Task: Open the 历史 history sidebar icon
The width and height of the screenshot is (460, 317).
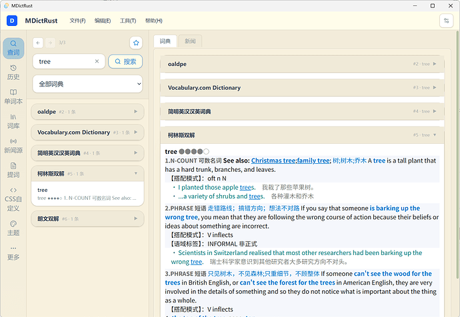Action: pos(13,73)
